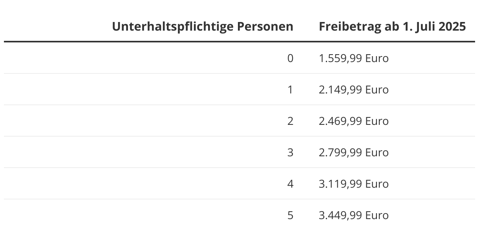Select the 2.149,99 Euro cell
The width and height of the screenshot is (479, 234).
click(354, 90)
